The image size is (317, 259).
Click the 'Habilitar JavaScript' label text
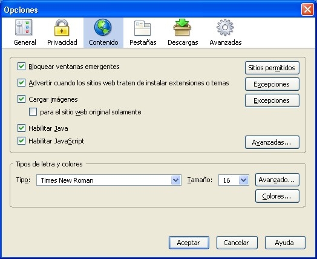click(56, 141)
